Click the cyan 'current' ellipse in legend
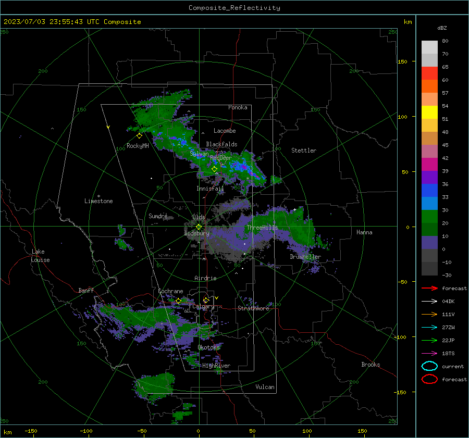This screenshot has height=438, width=469. click(429, 366)
